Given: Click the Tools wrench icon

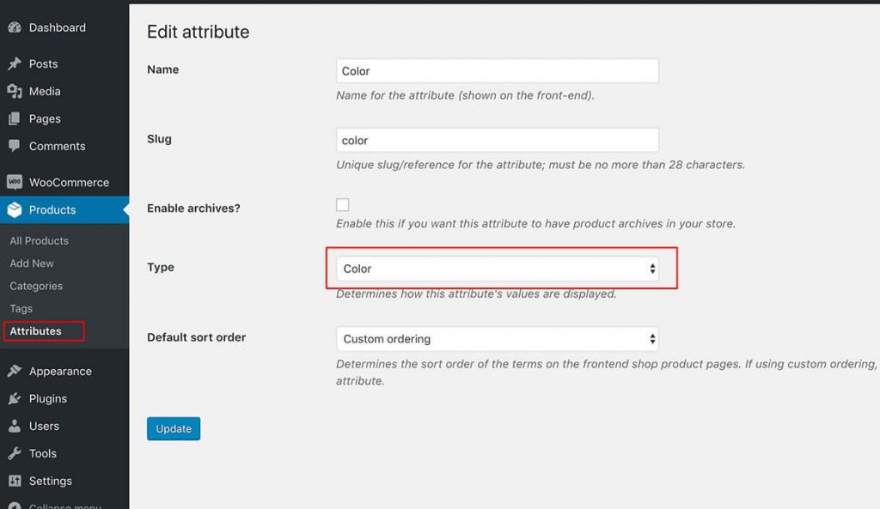Looking at the screenshot, I should click(15, 453).
